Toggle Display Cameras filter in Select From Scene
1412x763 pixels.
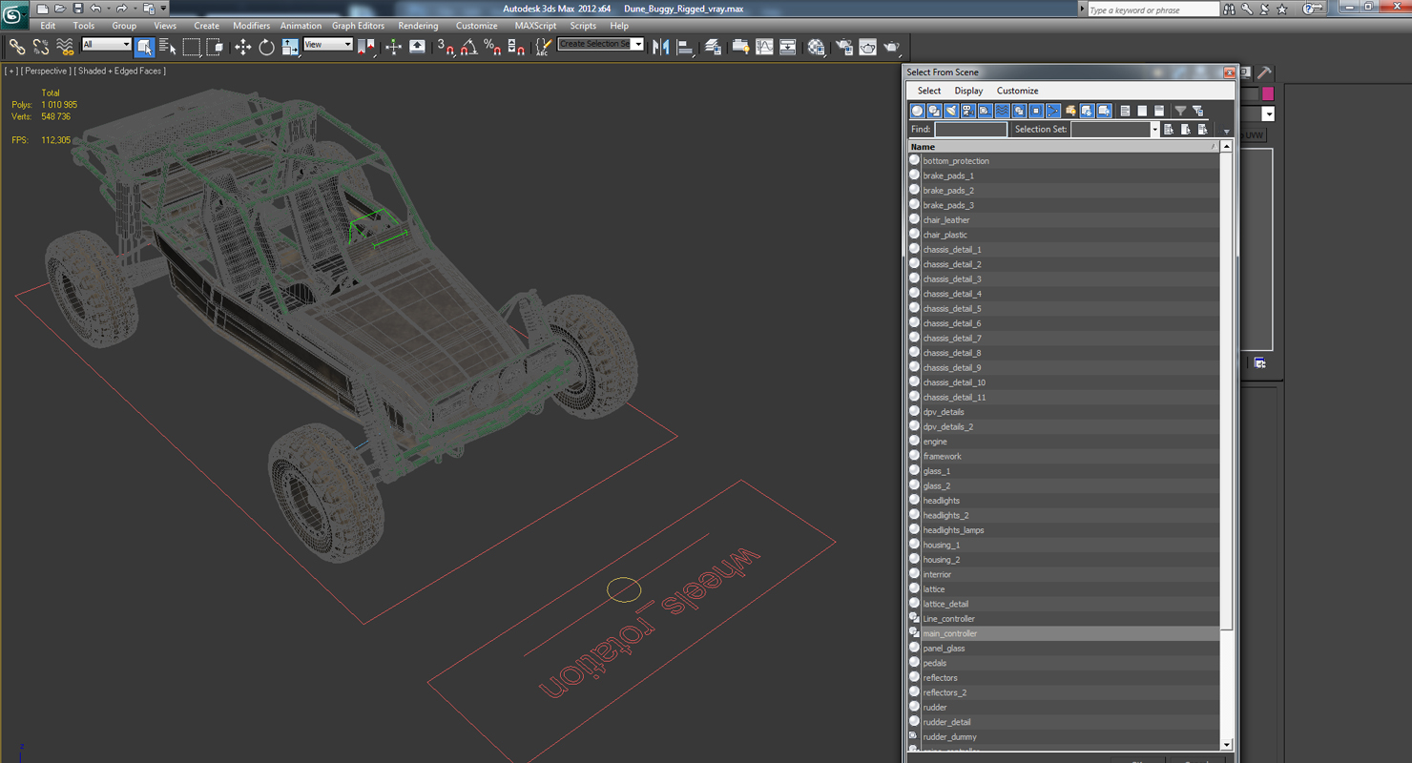click(x=968, y=111)
